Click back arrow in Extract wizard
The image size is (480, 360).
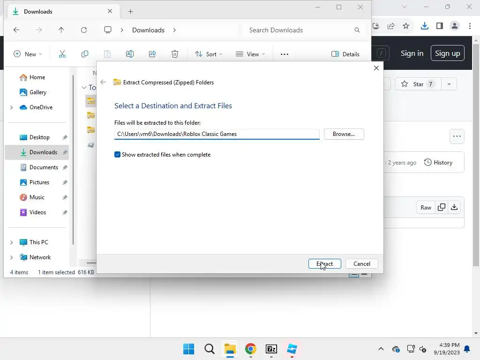click(x=103, y=82)
